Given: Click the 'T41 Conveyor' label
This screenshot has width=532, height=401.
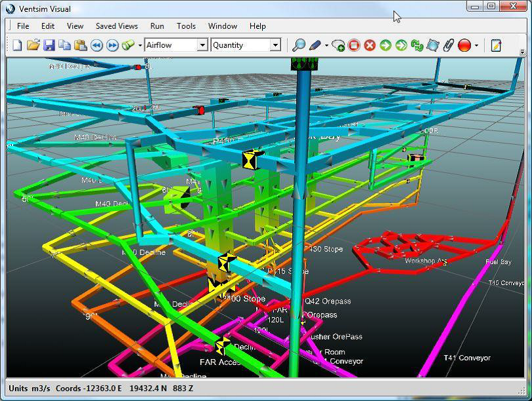Looking at the screenshot, I should click(x=467, y=358).
